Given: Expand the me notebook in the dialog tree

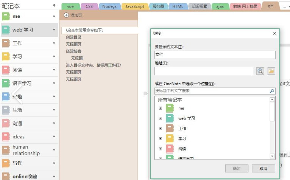Looking at the screenshot, I should pos(161,108).
